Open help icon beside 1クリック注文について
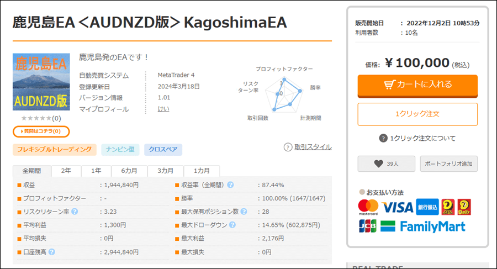Image resolution: width=497 pixels, height=269 pixels. click(x=383, y=138)
